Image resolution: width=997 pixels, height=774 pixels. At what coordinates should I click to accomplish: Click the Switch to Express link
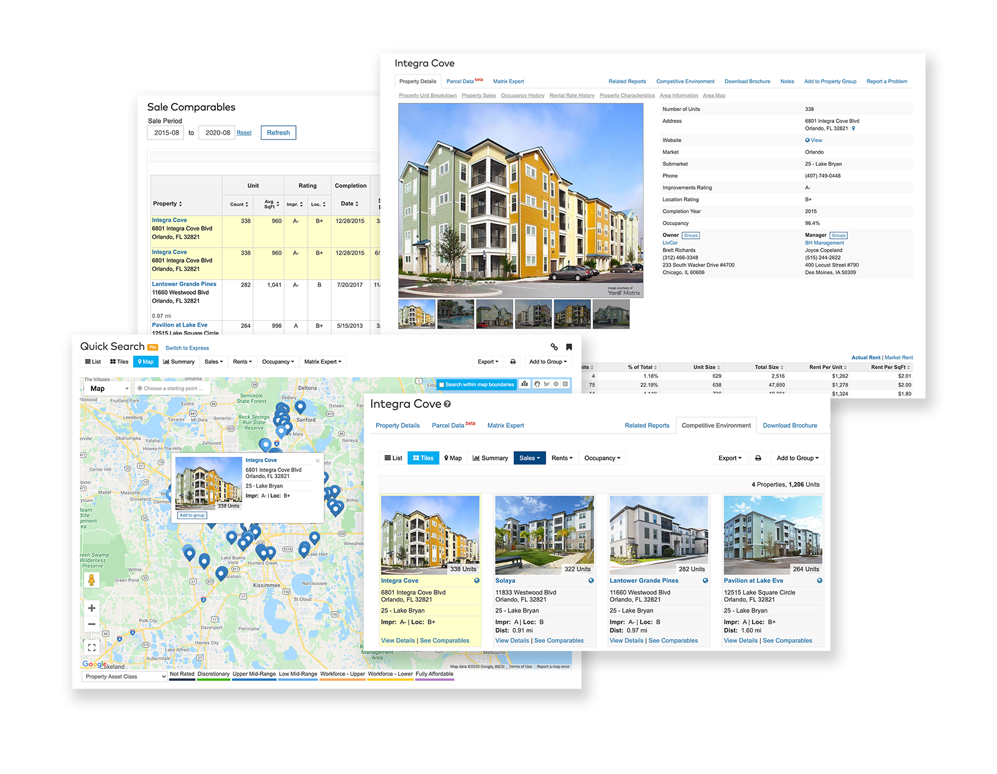tap(187, 348)
